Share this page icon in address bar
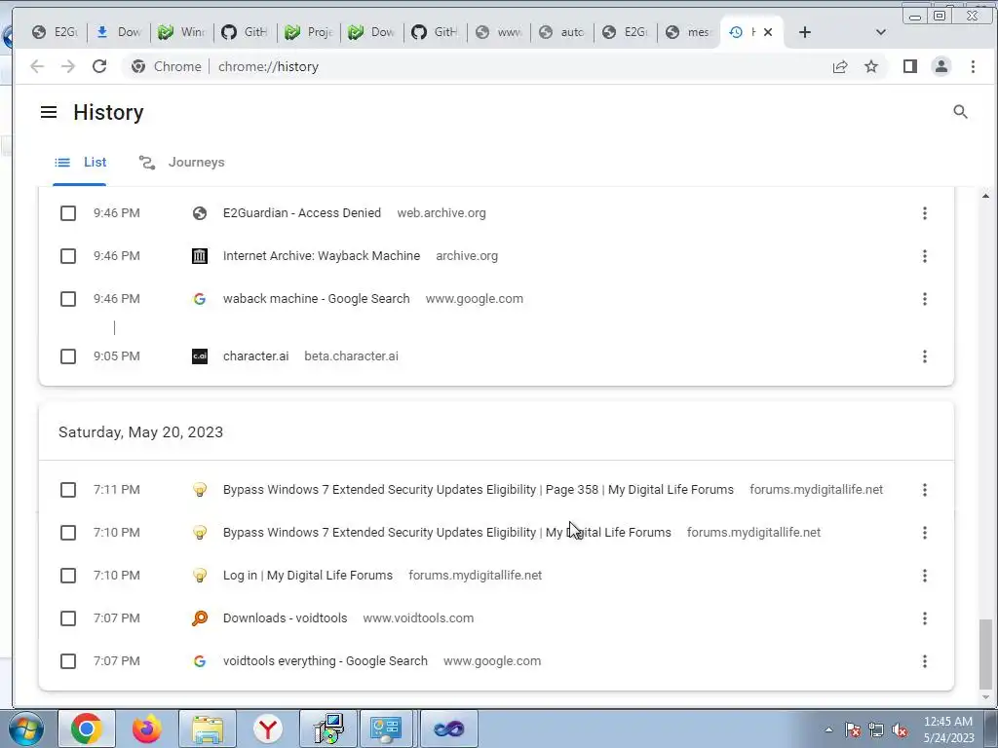The width and height of the screenshot is (998, 748). pos(840,66)
